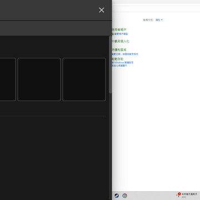The width and height of the screenshot is (200, 200).
Task: Select the empty tile nearest the scrollbar
Action: click(x=84, y=79)
